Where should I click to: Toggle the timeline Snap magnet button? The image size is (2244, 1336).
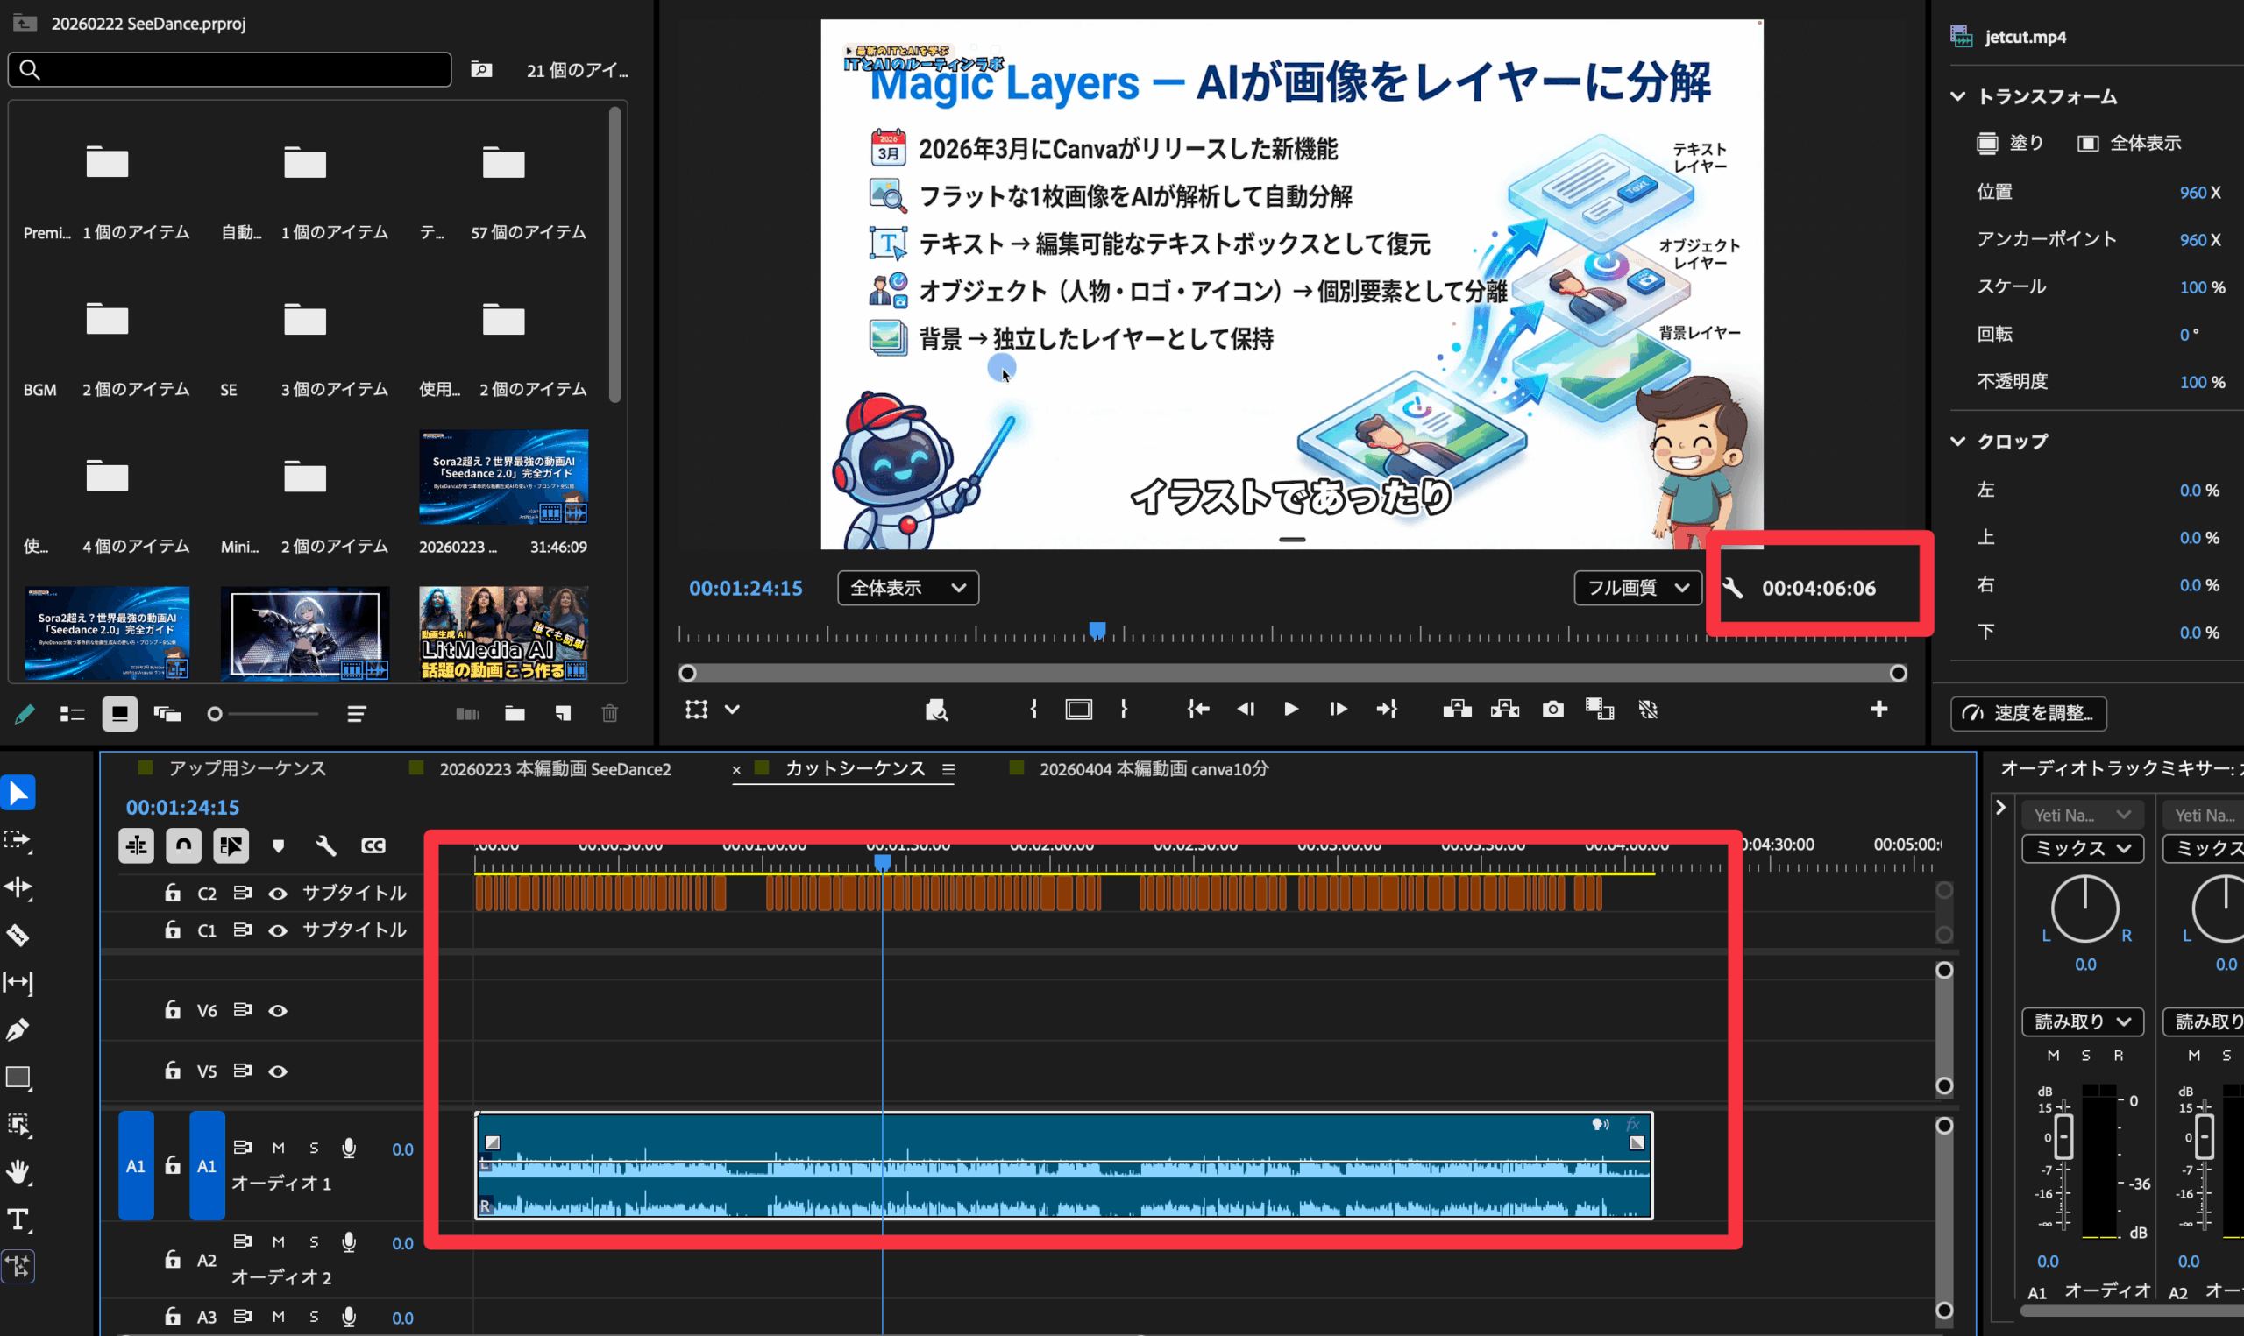pos(184,846)
